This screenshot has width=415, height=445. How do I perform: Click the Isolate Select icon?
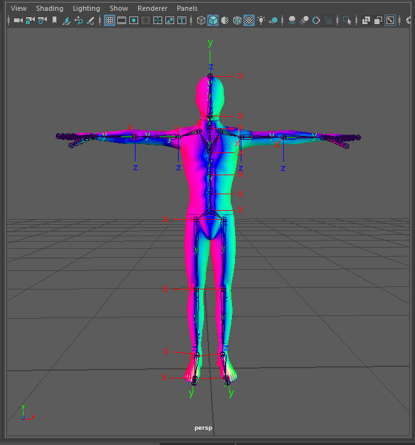tap(347, 20)
